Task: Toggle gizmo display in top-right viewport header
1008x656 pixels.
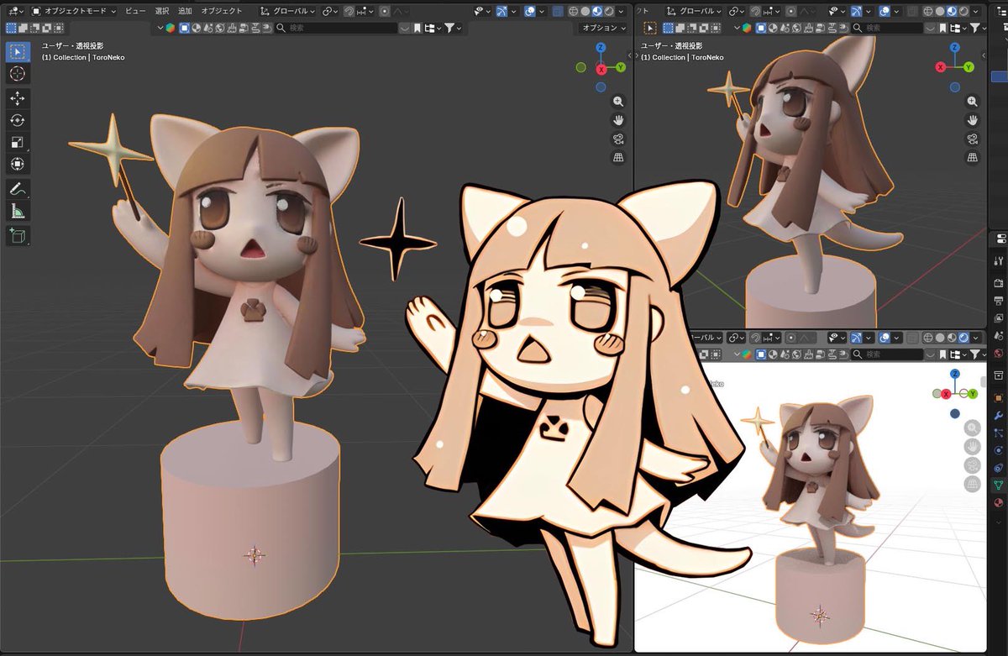Action: tap(857, 12)
